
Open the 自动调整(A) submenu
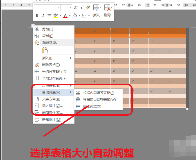click(x=54, y=92)
